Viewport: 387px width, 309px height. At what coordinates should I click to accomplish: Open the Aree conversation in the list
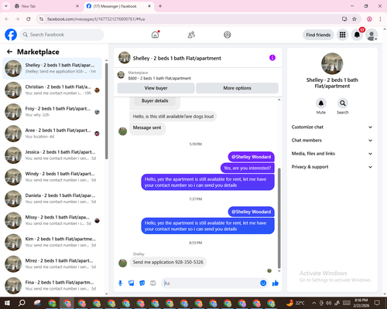click(52, 134)
